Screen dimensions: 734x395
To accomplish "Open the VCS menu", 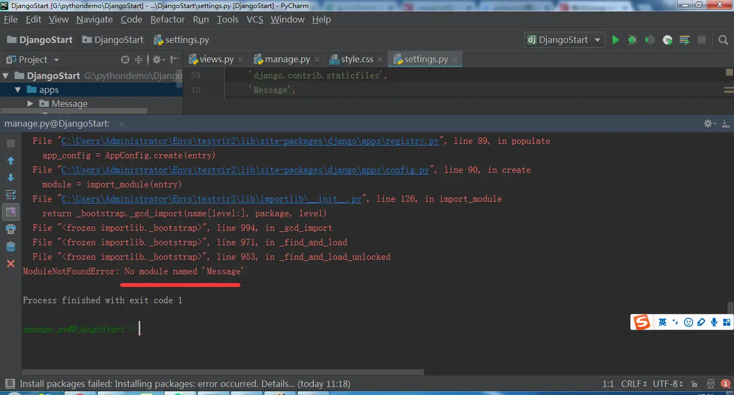I will click(255, 19).
